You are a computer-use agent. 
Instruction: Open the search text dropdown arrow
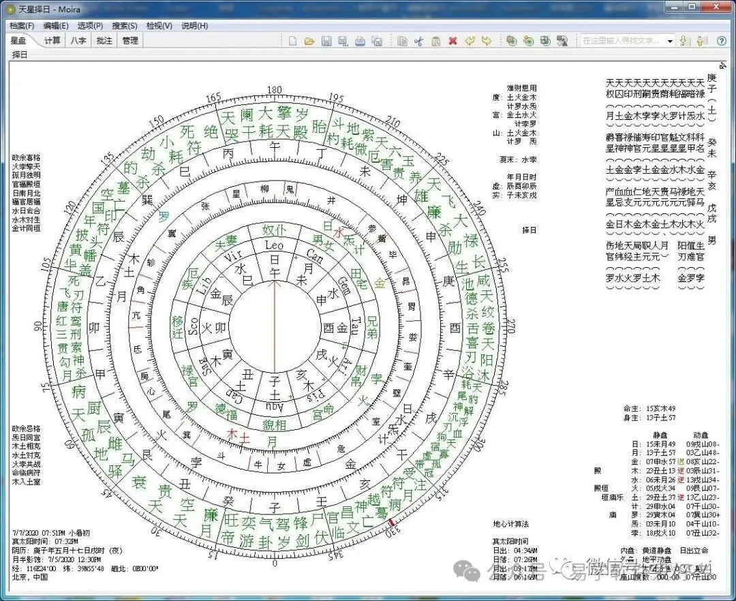coord(670,42)
